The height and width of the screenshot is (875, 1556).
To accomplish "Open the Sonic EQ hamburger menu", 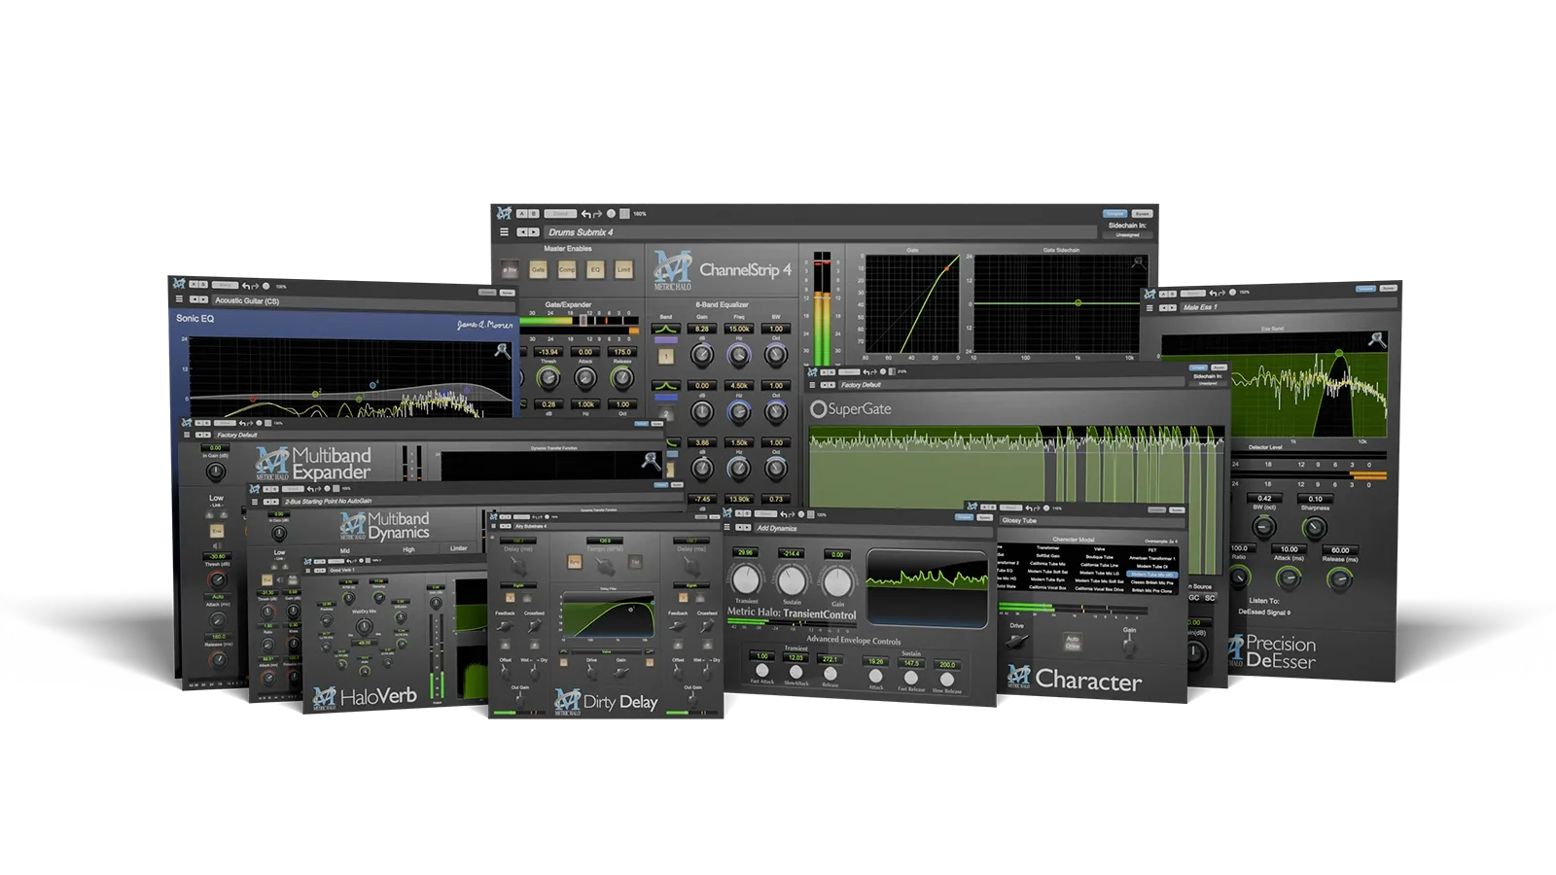I will (179, 298).
